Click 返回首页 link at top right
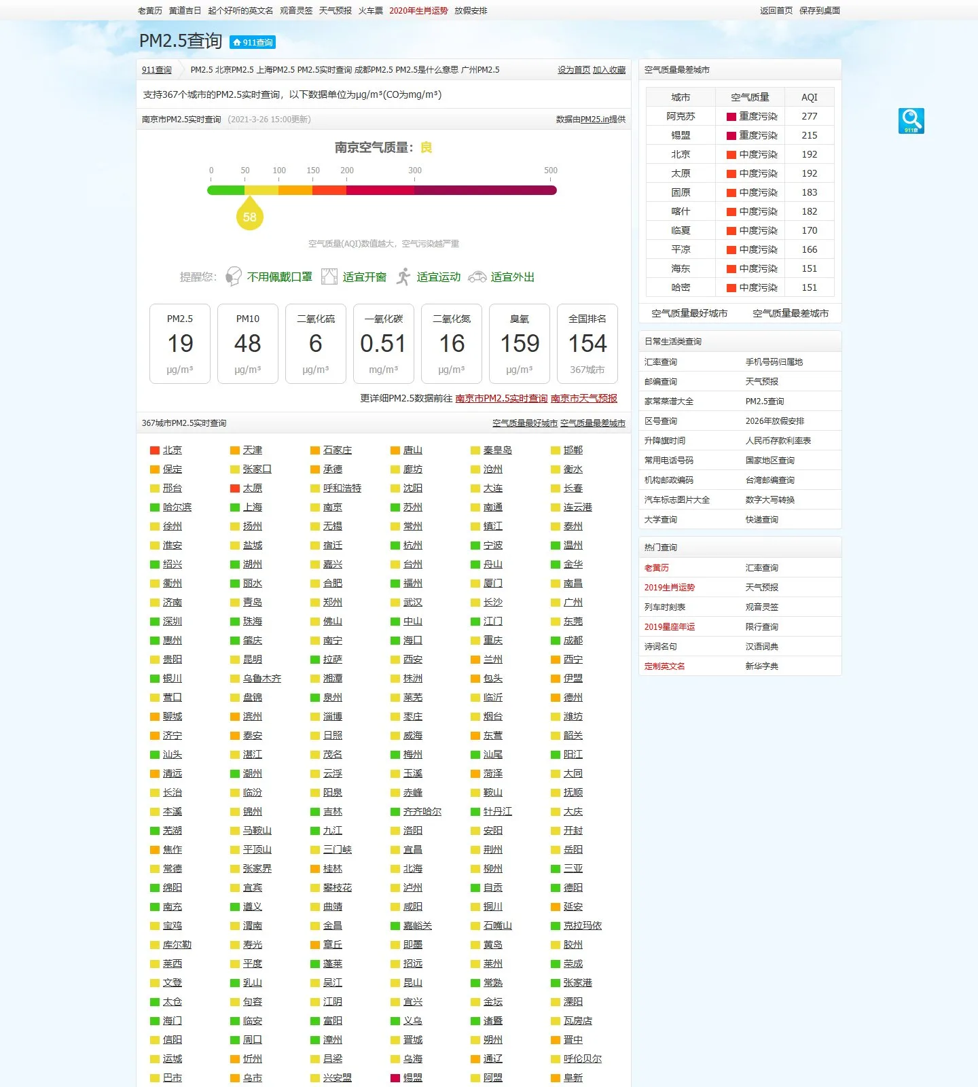This screenshot has height=1087, width=978. pyautogui.click(x=776, y=11)
